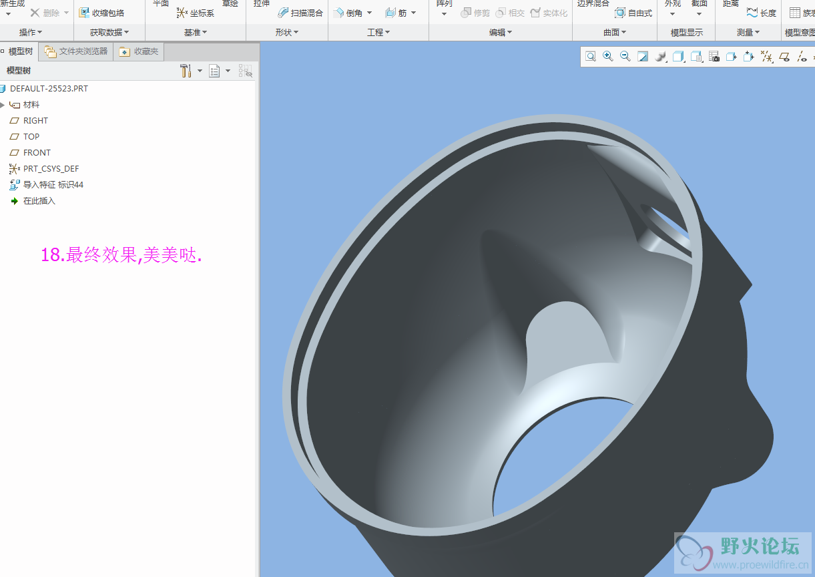815x577 pixels.
Task: Open the Saved Orientations box icon
Action: tap(678, 57)
